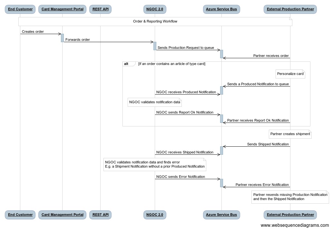Select the shipment validation error note
Image resolution: width=332 pixels, height=230 pixels.
[154, 164]
